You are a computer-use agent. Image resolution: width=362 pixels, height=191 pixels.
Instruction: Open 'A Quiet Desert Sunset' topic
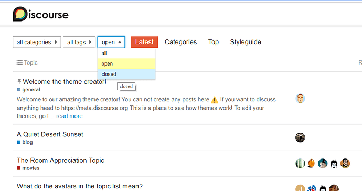(50, 134)
